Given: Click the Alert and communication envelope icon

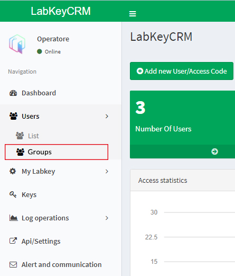Looking at the screenshot, I should [x=13, y=264].
